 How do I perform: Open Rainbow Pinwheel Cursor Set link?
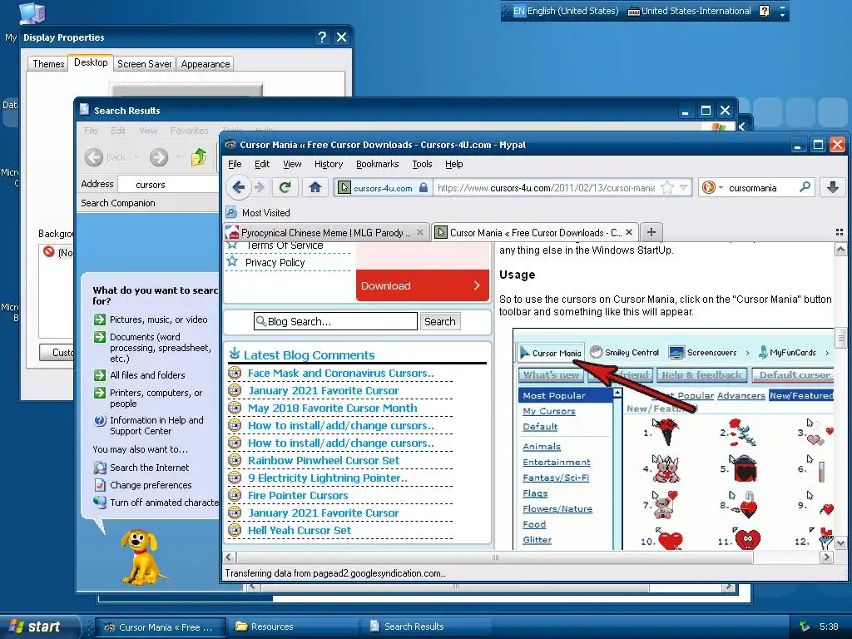(324, 460)
